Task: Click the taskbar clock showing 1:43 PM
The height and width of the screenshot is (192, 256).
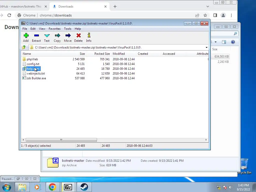Action: 243,187
